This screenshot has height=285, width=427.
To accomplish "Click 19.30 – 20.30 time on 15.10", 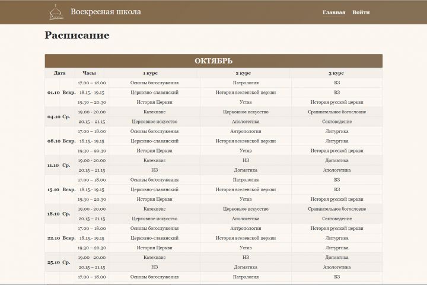I will [92, 199].
